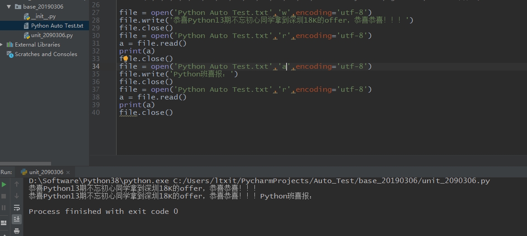The image size is (527, 236).
Task: Click the project panel horizontal scrollbar
Action: pos(25,164)
